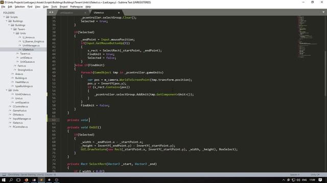Open Farm.cs file
This screenshot has height=183, width=327.
[21, 66]
